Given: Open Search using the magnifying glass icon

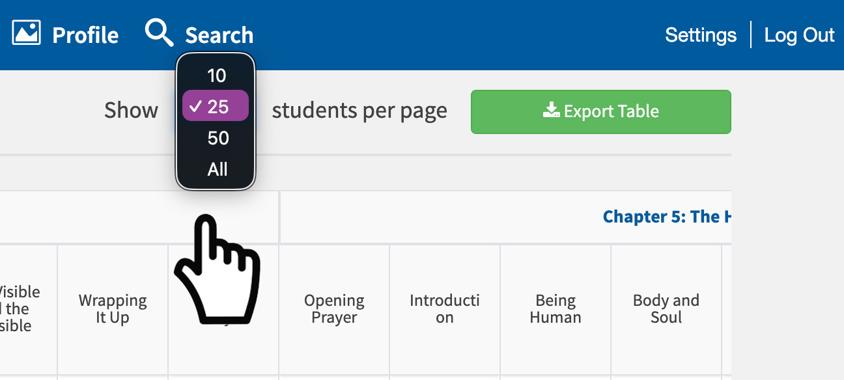Looking at the screenshot, I should point(158,33).
